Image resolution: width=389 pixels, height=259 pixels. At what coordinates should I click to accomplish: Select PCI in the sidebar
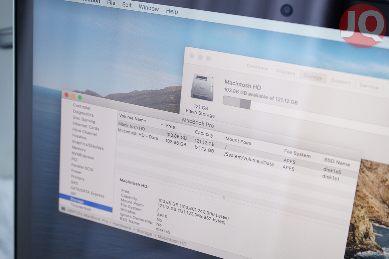(x=74, y=159)
